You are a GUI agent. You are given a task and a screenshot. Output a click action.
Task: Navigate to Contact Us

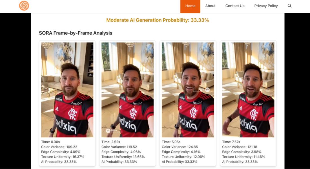pyautogui.click(x=235, y=6)
